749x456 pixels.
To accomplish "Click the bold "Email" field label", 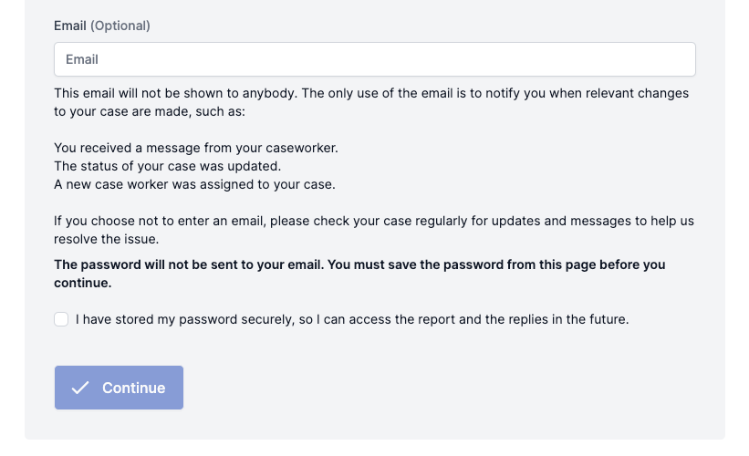I will [x=69, y=26].
